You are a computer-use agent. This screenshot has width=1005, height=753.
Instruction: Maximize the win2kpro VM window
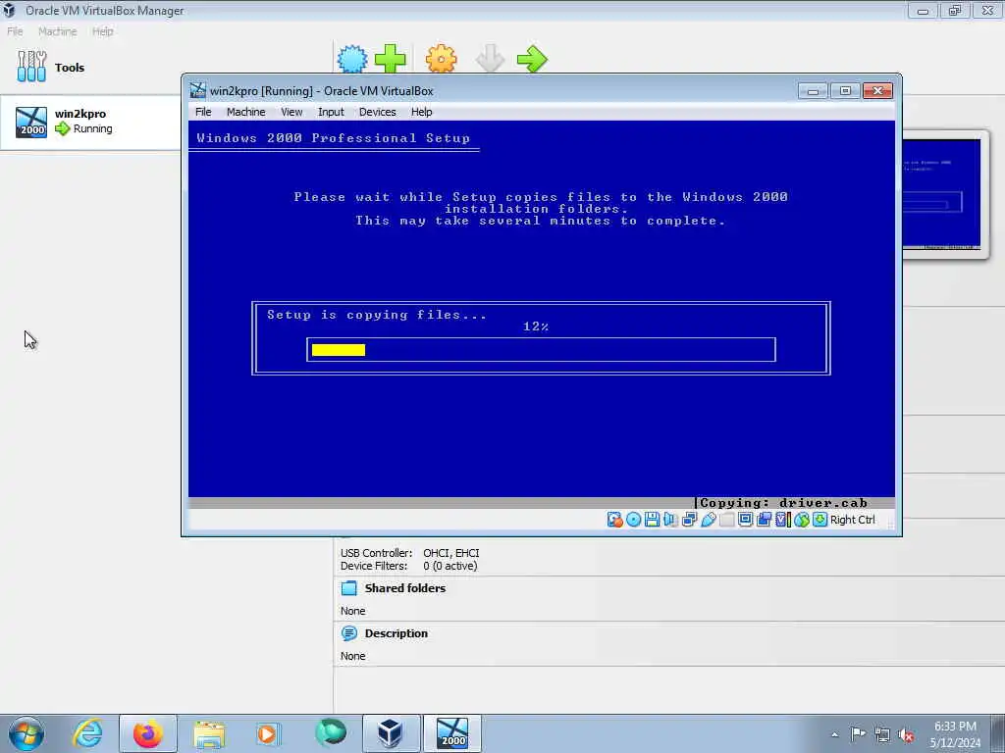(x=845, y=91)
